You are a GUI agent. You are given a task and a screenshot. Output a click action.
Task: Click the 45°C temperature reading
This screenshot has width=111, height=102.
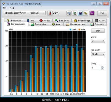56,13
